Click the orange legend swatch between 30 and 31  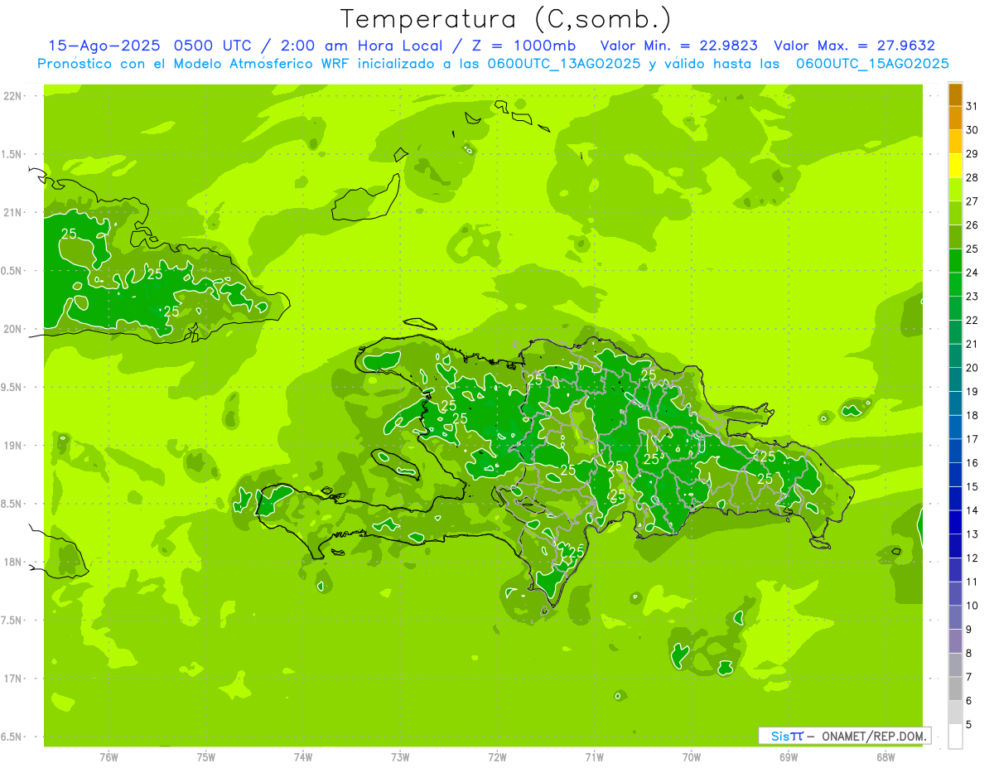[955, 118]
